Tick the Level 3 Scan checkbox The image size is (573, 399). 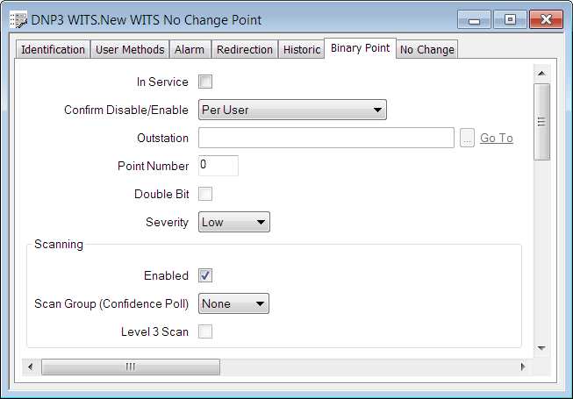206,331
